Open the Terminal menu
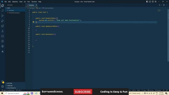Viewport: 169px width, 95px height. pyautogui.click(x=34, y=2)
